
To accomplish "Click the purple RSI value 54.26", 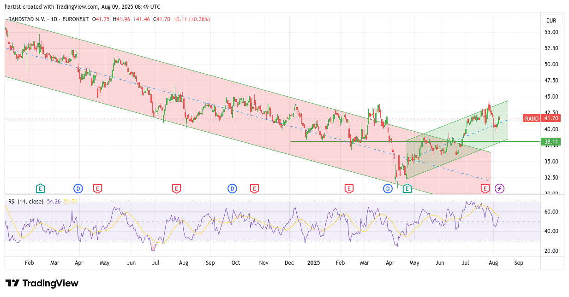I will click(54, 202).
